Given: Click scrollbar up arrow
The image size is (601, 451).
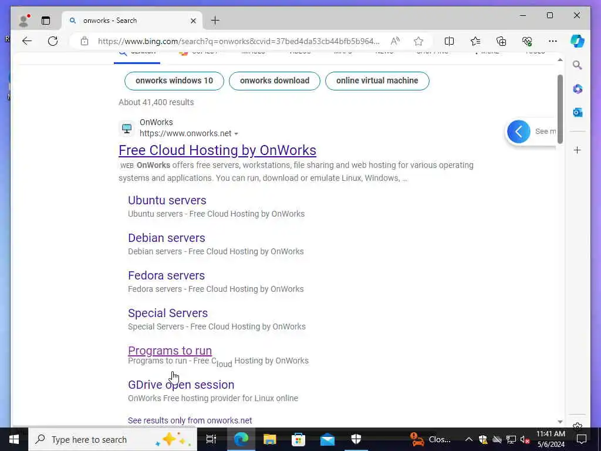Looking at the screenshot, I should coord(560,60).
